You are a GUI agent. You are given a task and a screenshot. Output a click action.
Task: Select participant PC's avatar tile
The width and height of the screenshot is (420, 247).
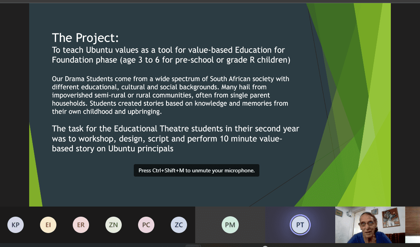coord(146,224)
